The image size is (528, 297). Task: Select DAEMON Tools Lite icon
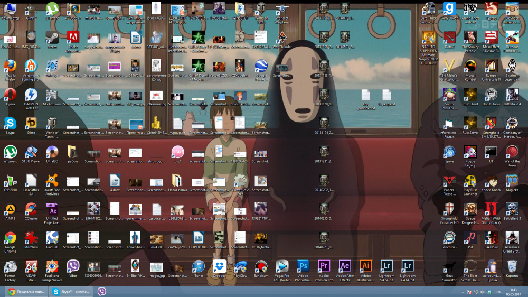tap(31, 99)
